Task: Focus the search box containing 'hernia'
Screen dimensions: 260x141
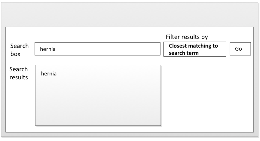Action: point(97,49)
